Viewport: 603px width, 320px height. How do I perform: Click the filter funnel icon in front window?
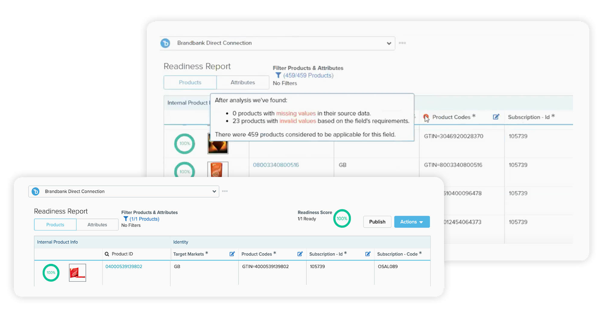coord(126,219)
